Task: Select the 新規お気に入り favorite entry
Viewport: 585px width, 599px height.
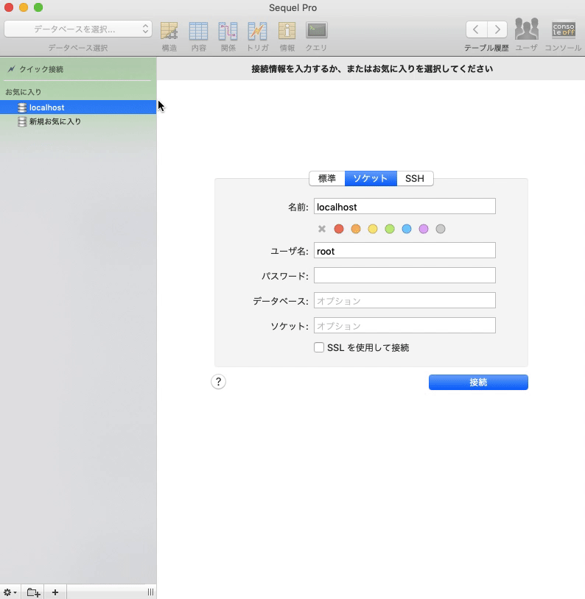Action: [78, 121]
